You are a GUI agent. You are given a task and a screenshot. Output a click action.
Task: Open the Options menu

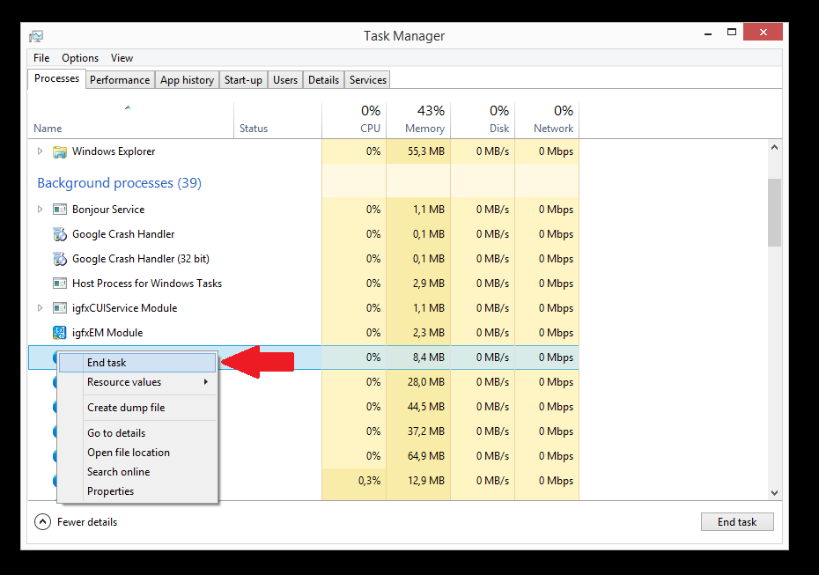[80, 58]
